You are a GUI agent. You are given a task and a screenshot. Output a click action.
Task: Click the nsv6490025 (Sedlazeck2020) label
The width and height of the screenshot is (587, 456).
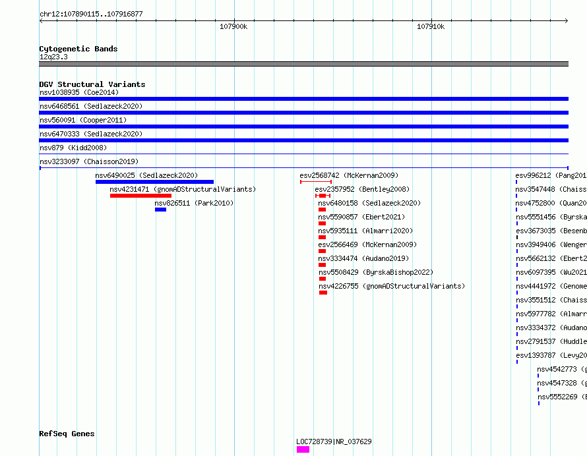point(146,175)
